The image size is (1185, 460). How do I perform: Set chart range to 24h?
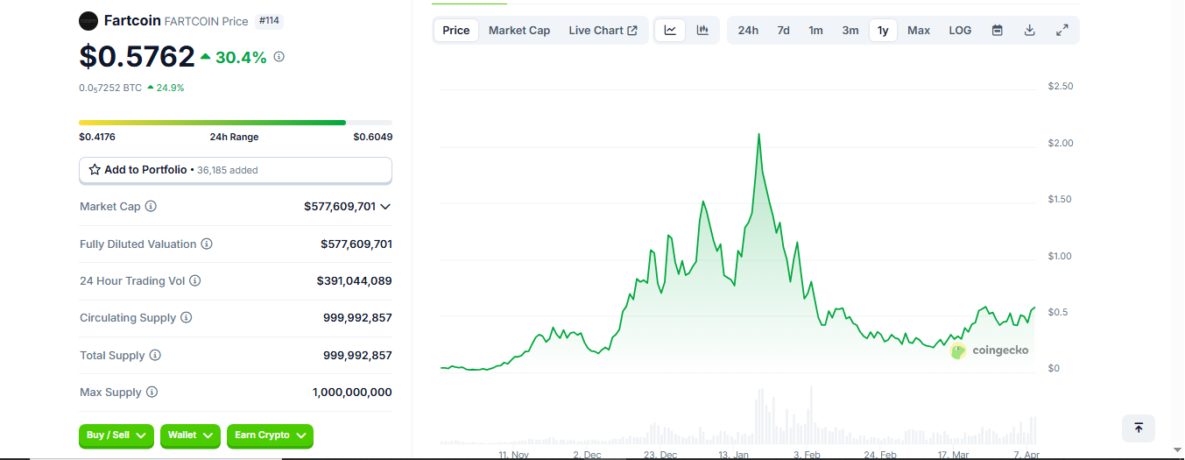coord(748,30)
